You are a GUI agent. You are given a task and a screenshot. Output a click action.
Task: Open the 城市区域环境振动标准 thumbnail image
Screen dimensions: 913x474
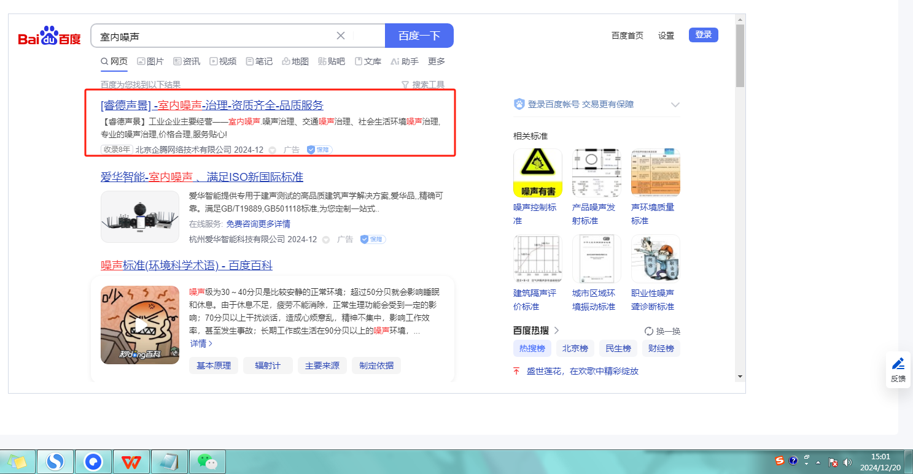click(x=597, y=259)
